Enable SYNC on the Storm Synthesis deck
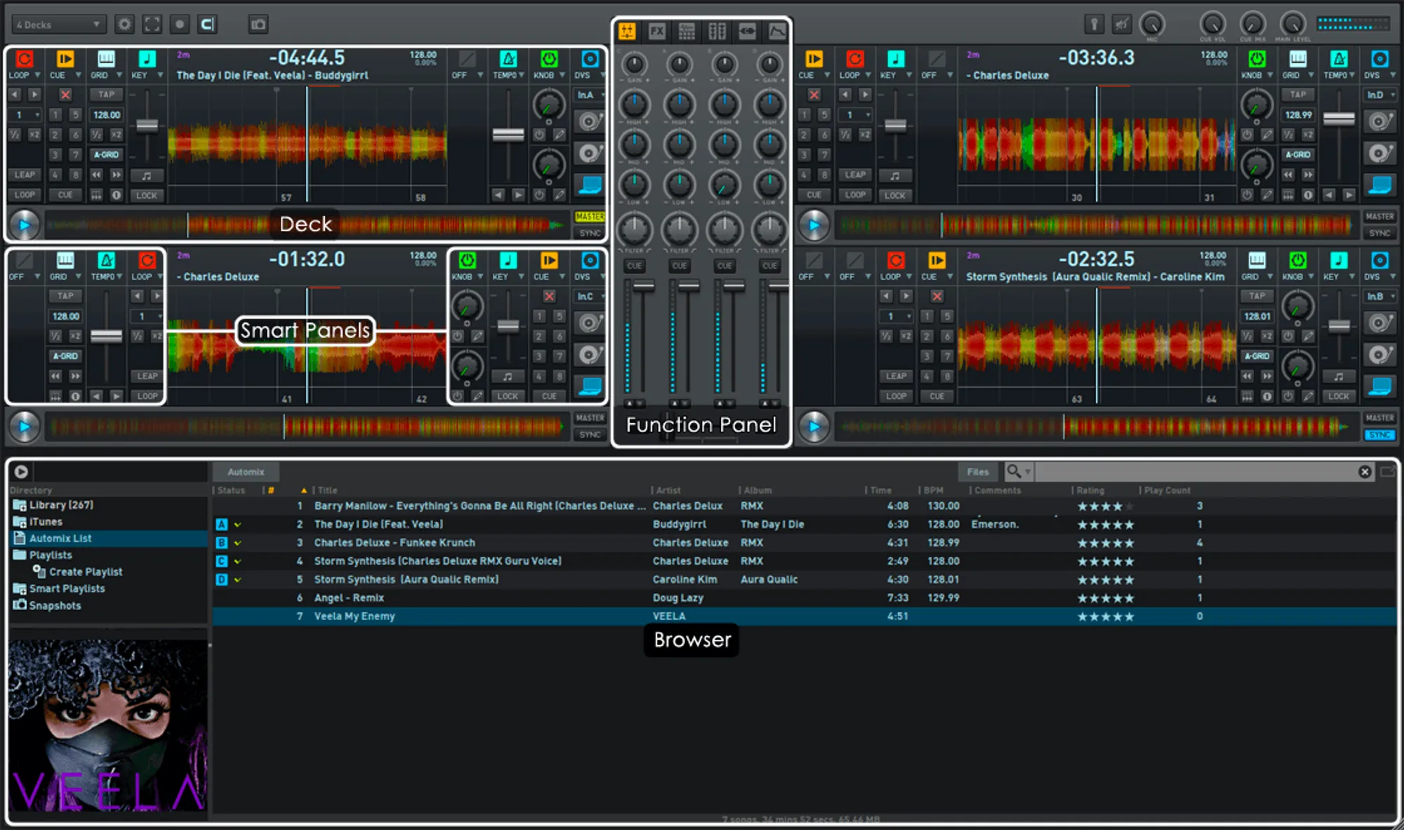The image size is (1404, 830). pos(1379,435)
